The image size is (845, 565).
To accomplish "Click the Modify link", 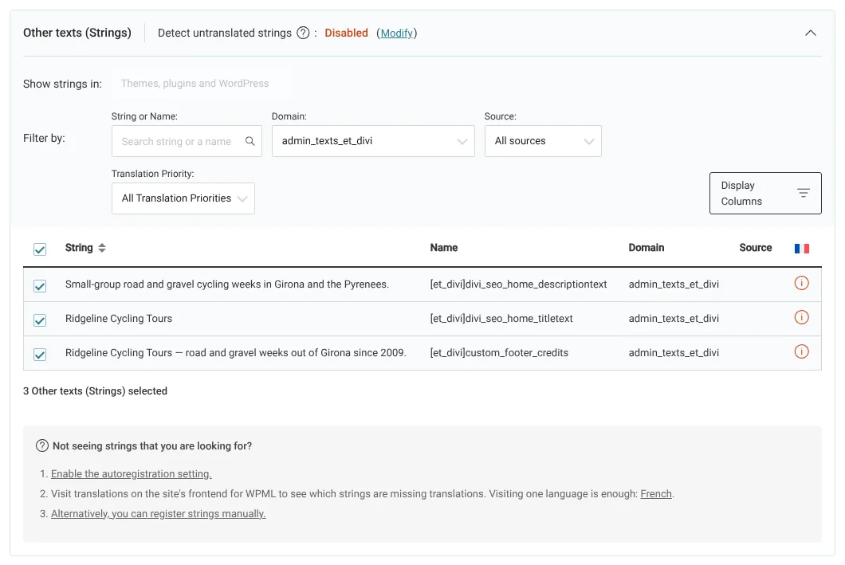I will coord(397,33).
